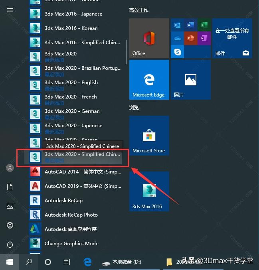
Task: Open Excel in the Office apps tile
Action: (204, 25)
